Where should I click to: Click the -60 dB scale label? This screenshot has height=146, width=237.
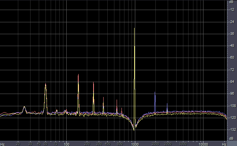pyautogui.click(x=231, y=58)
